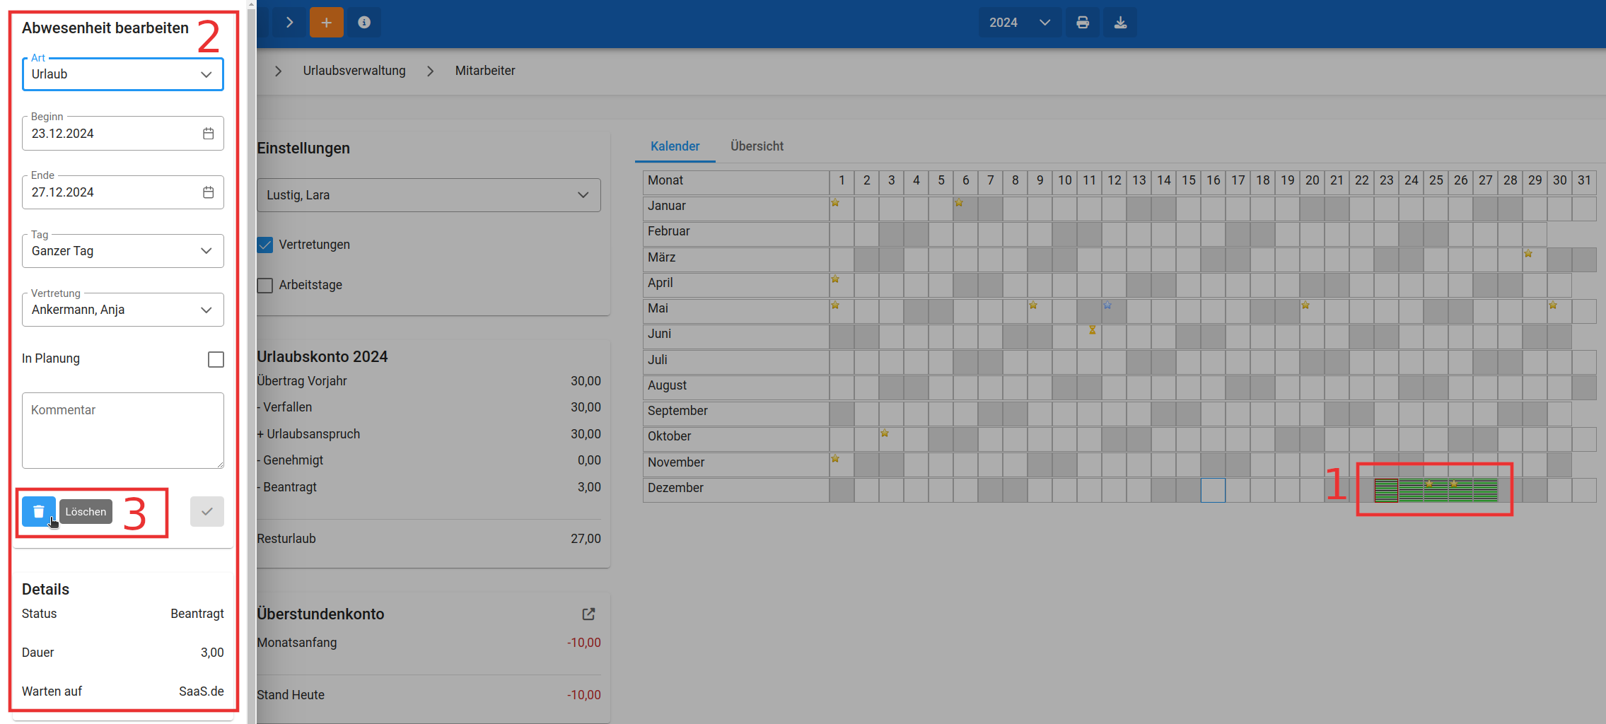Expand the employee dropdown Lustig, Lara
Image resolution: width=1606 pixels, height=724 pixels.
click(429, 195)
